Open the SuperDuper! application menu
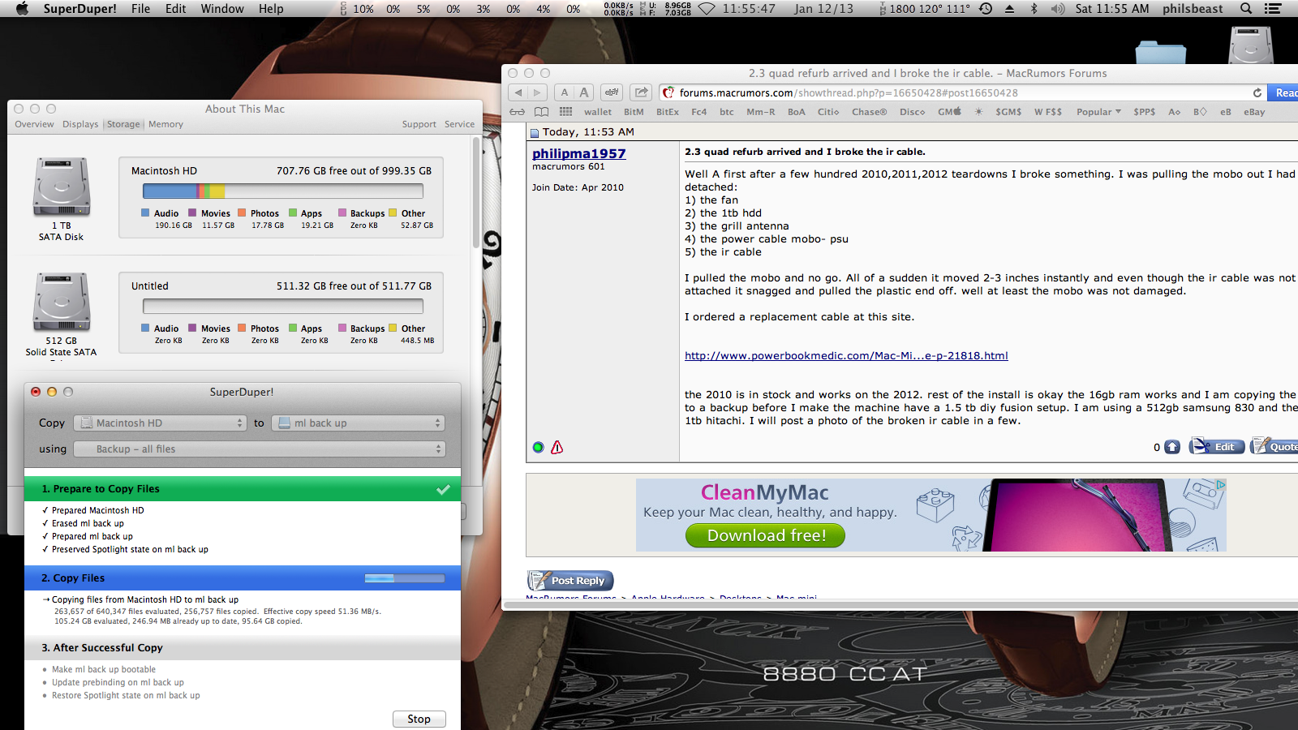This screenshot has width=1298, height=730. [80, 9]
